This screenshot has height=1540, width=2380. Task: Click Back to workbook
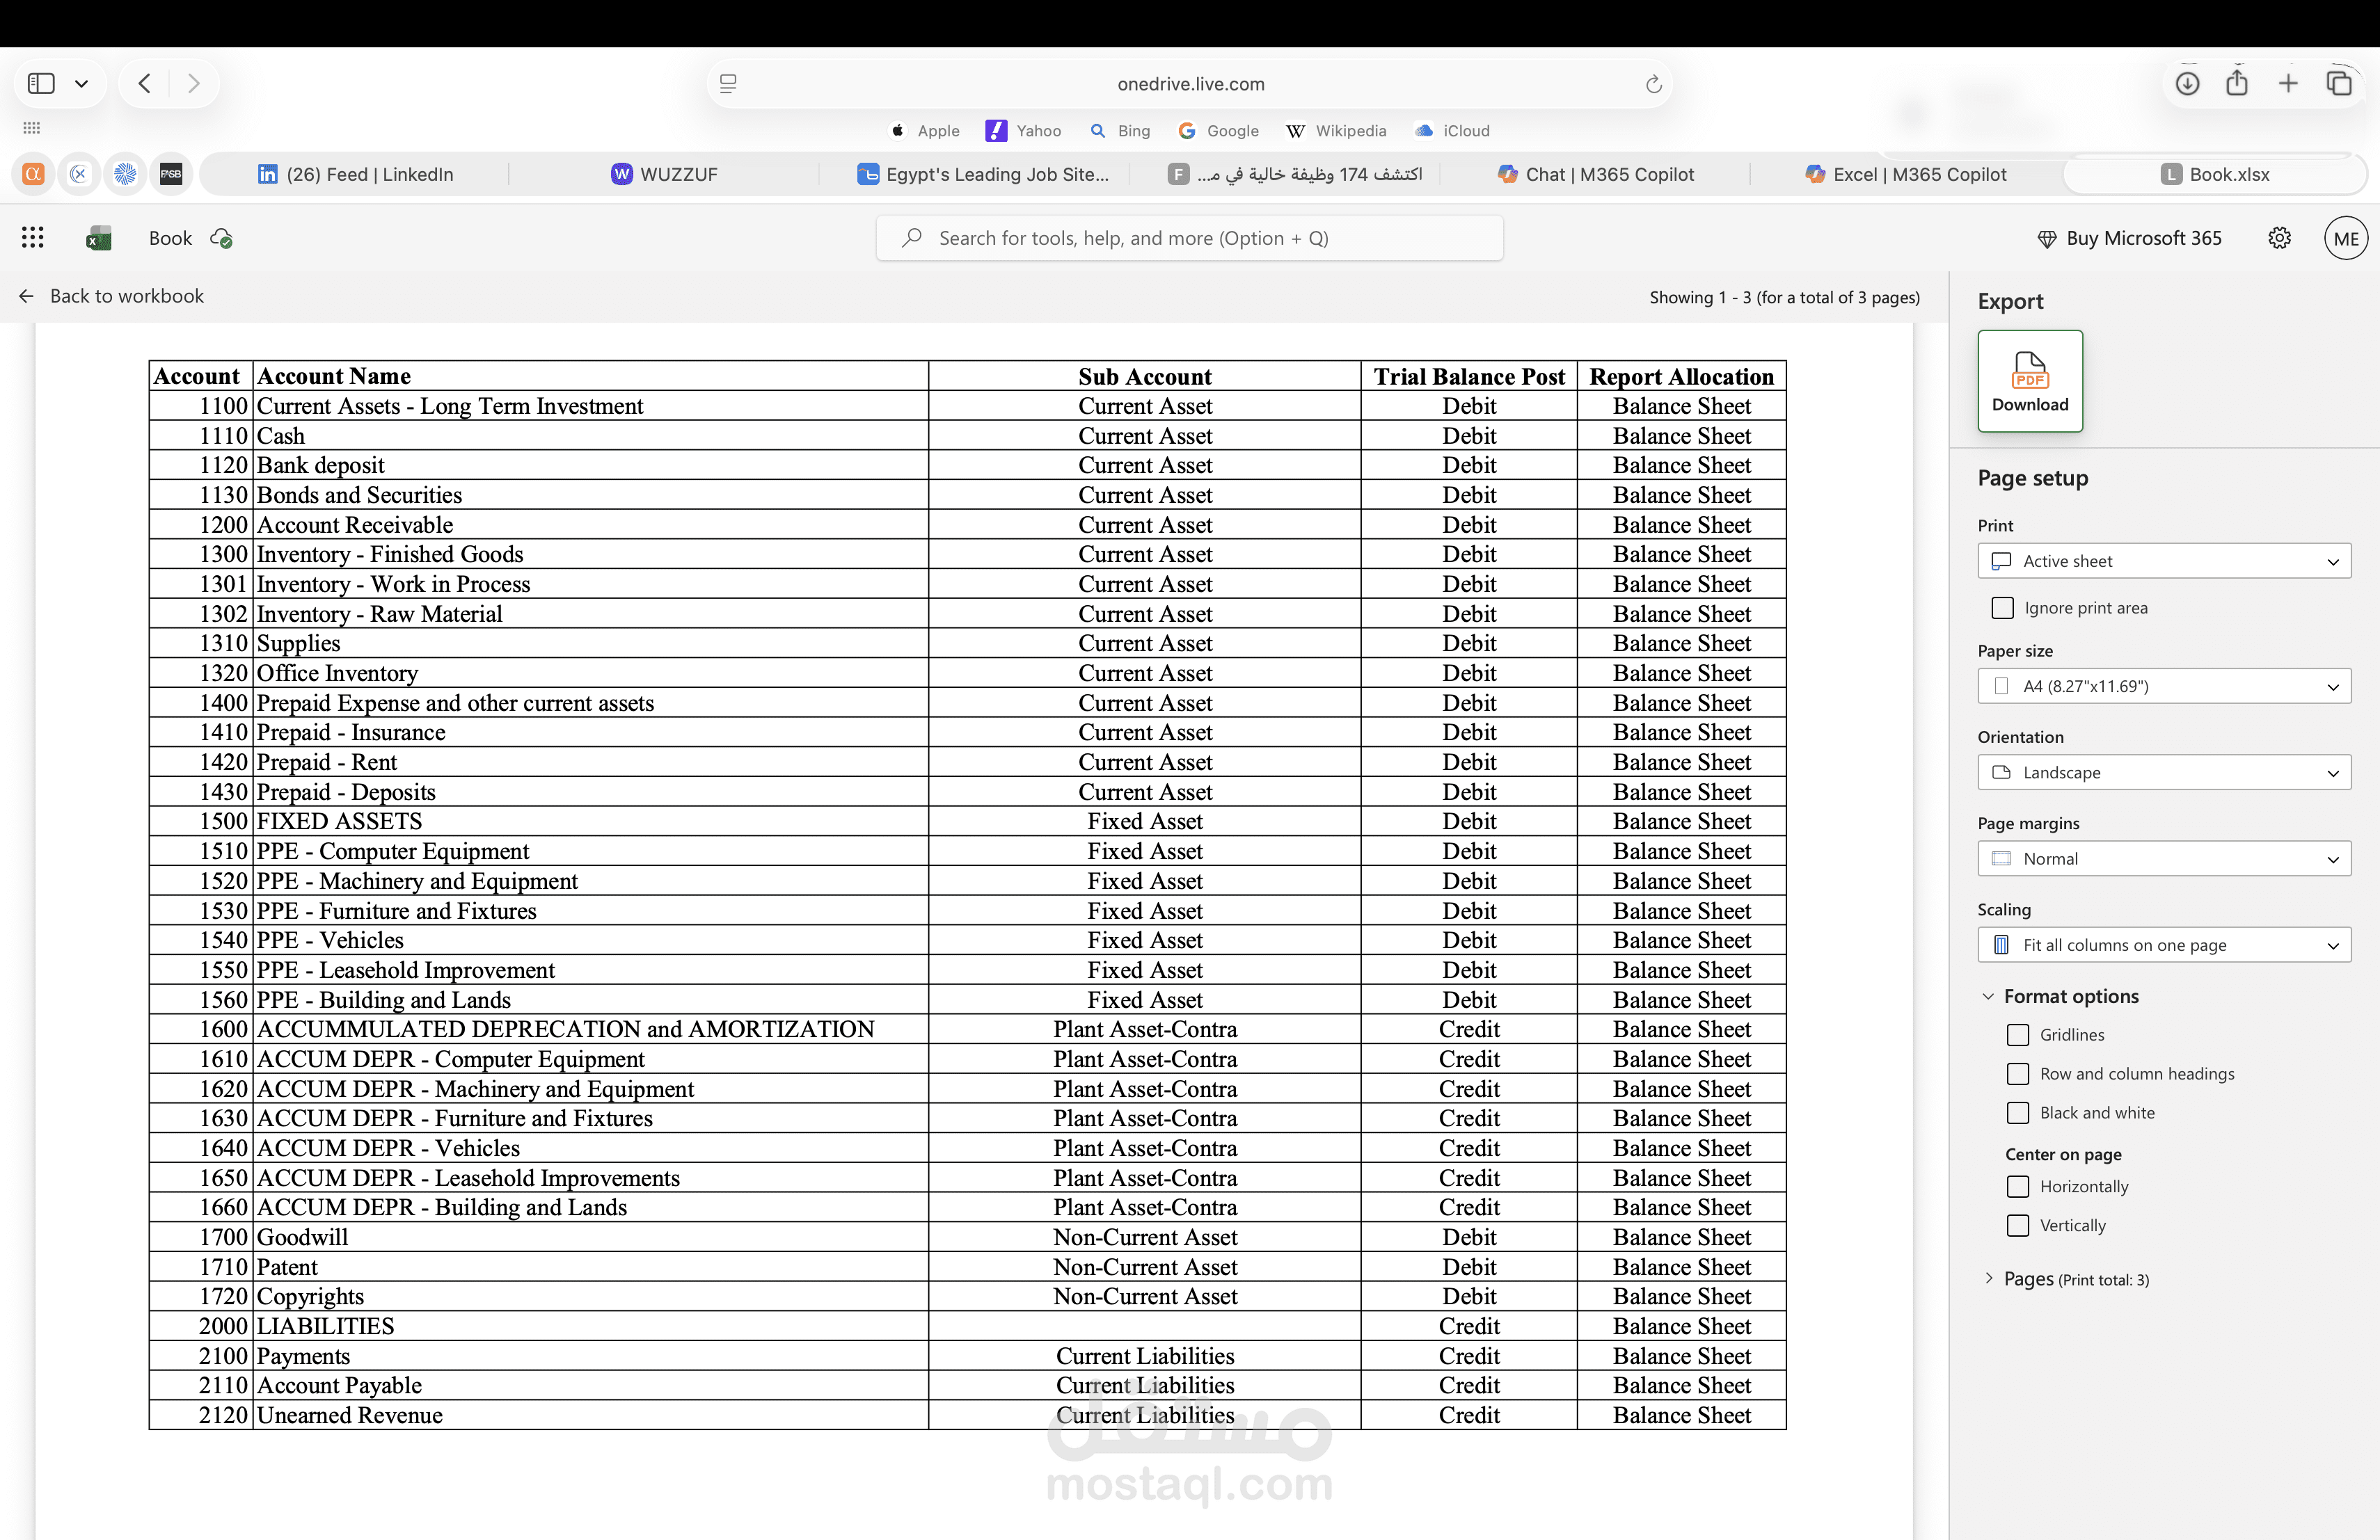click(x=127, y=296)
